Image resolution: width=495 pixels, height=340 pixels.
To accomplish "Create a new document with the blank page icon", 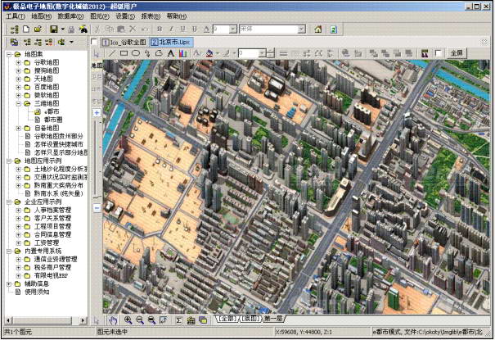I will point(26,29).
